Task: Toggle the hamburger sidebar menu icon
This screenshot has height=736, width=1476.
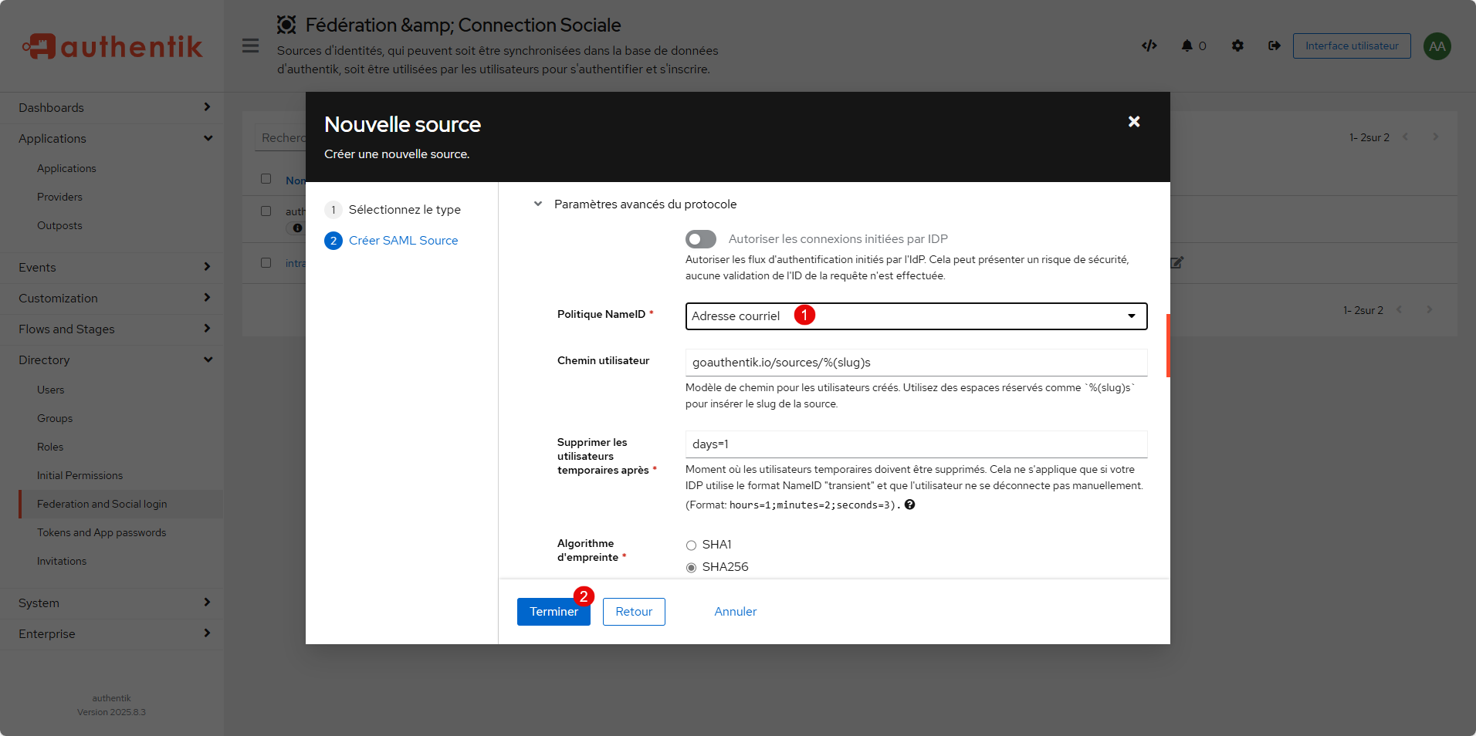Action: point(250,46)
